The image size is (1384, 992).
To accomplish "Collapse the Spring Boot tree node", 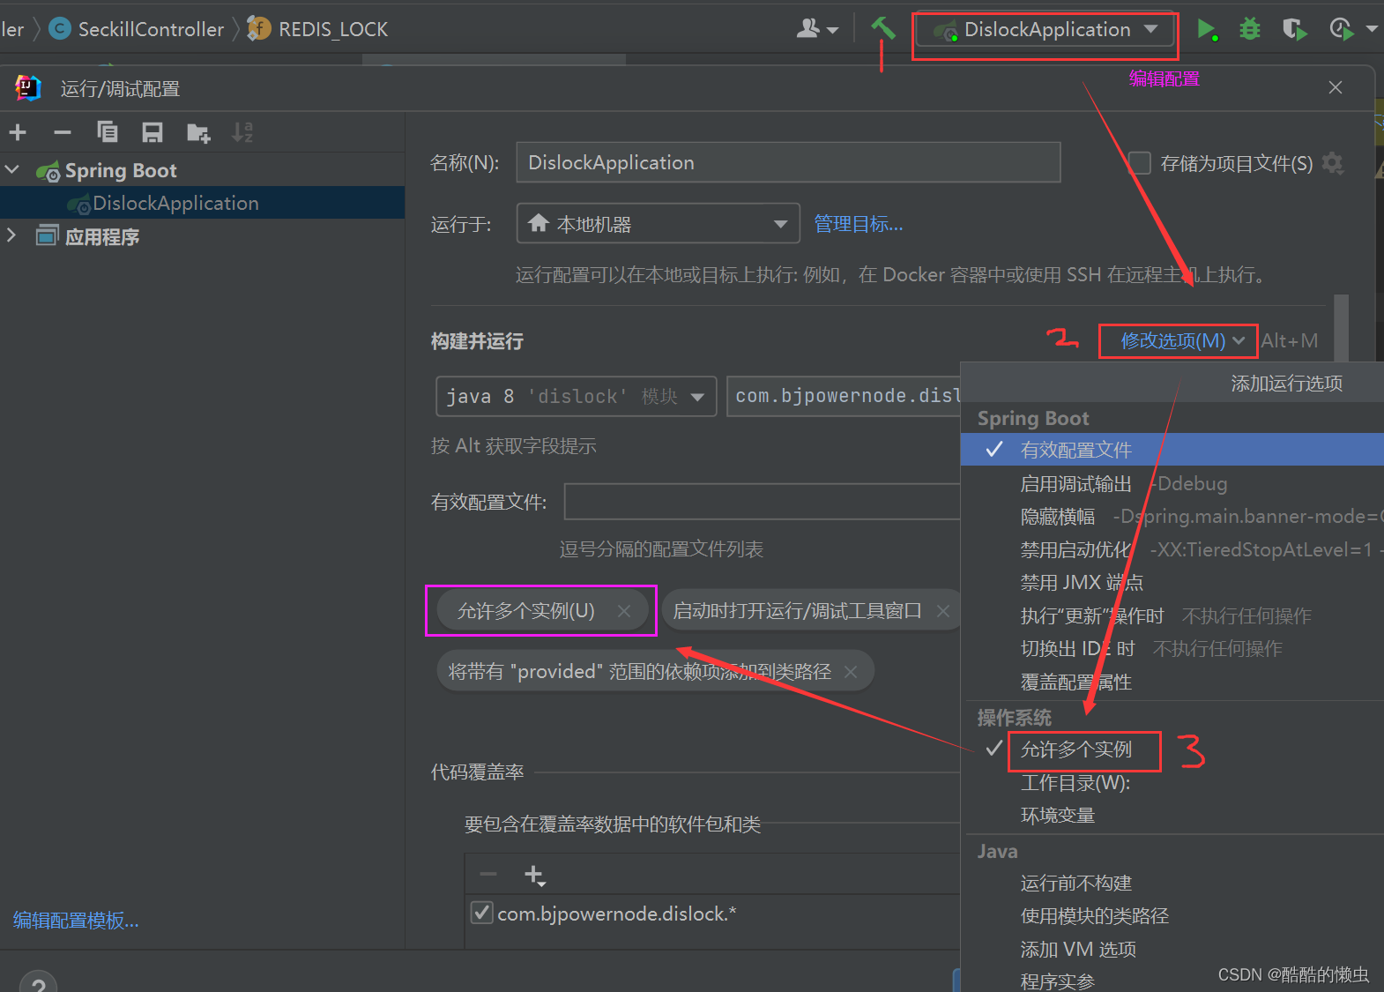I will coord(12,169).
